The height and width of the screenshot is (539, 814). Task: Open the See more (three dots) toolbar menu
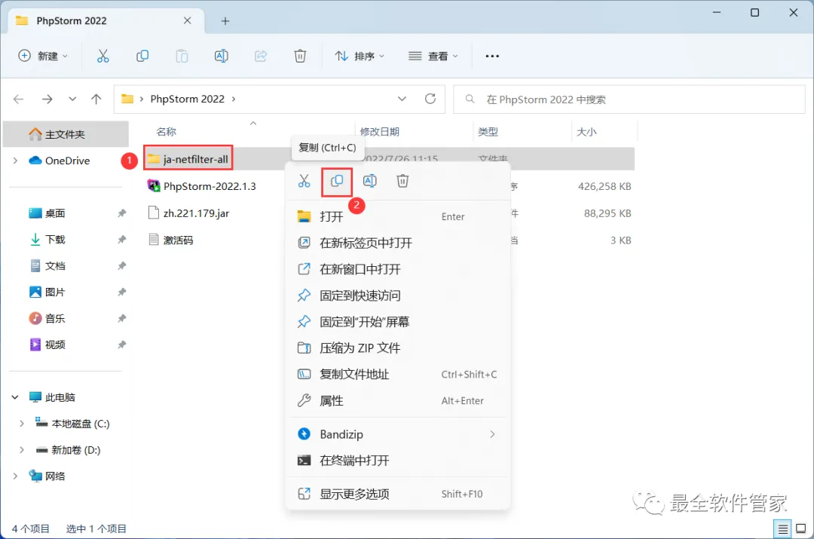pos(492,56)
